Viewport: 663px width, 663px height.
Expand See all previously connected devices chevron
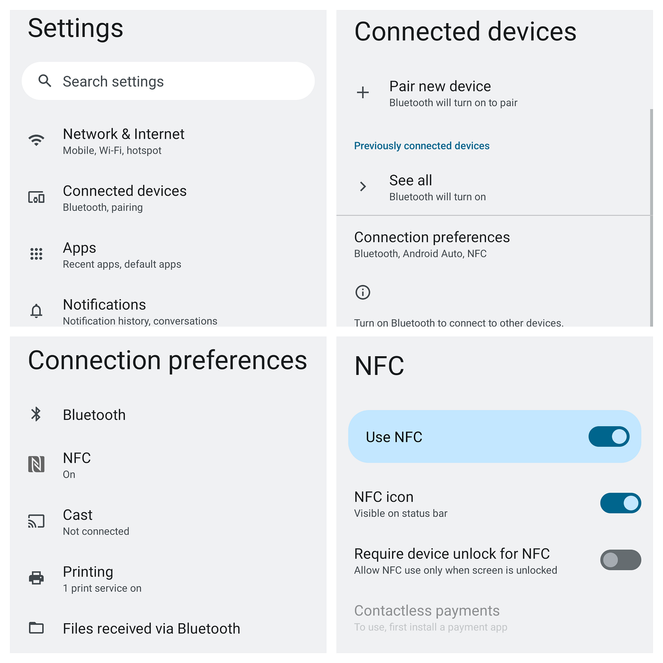[363, 187]
